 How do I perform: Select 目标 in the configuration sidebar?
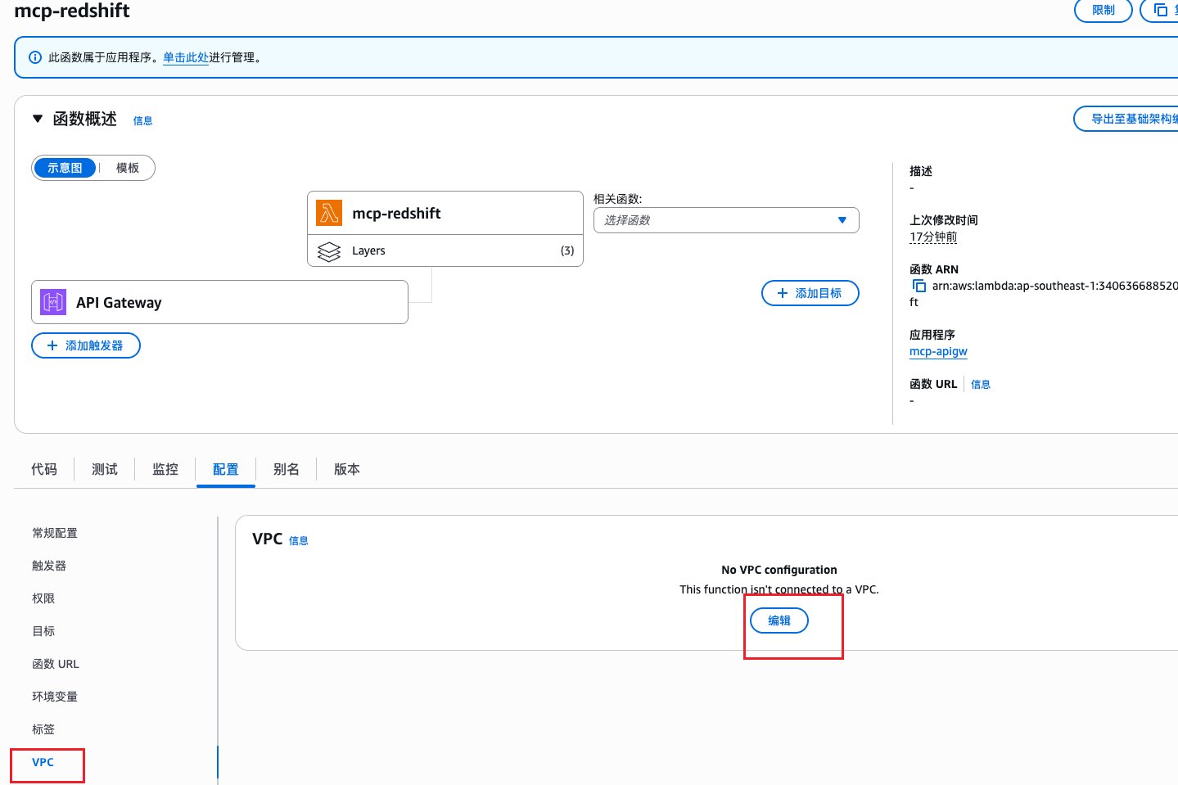43,631
